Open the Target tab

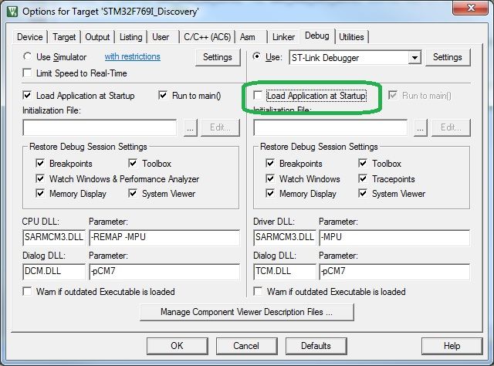tap(64, 37)
